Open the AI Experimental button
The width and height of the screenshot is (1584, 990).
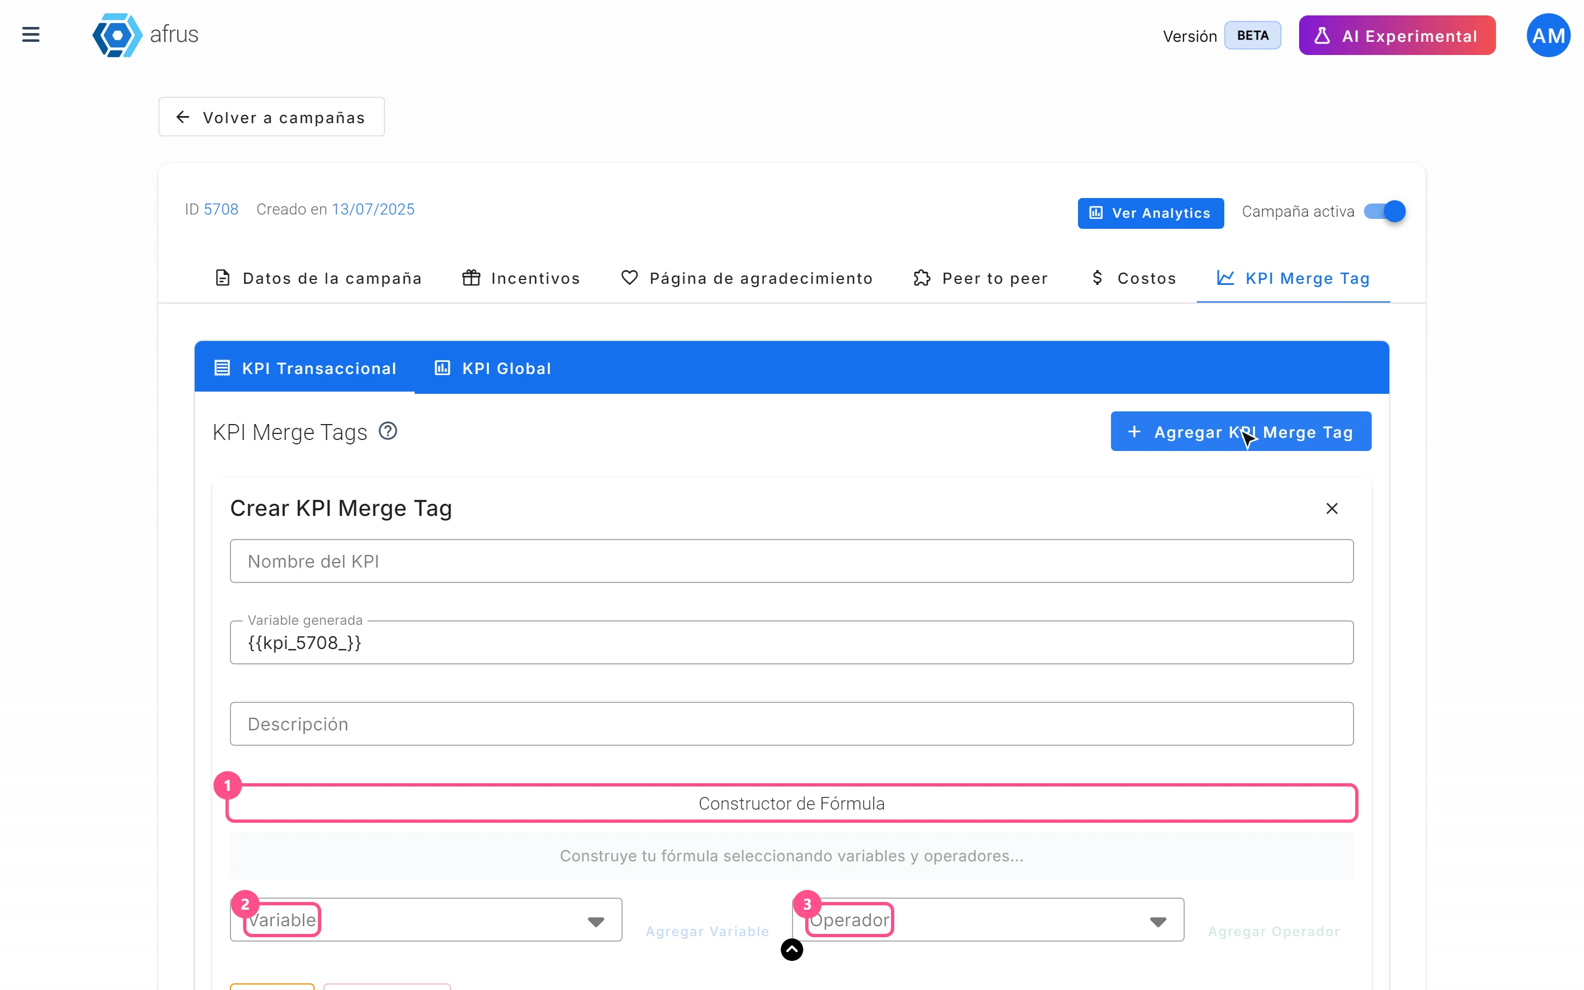coord(1397,35)
